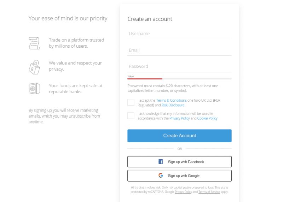Viewport: 283px width, 202px height.
Task: Click the Facebook logo icon
Action: (161, 162)
